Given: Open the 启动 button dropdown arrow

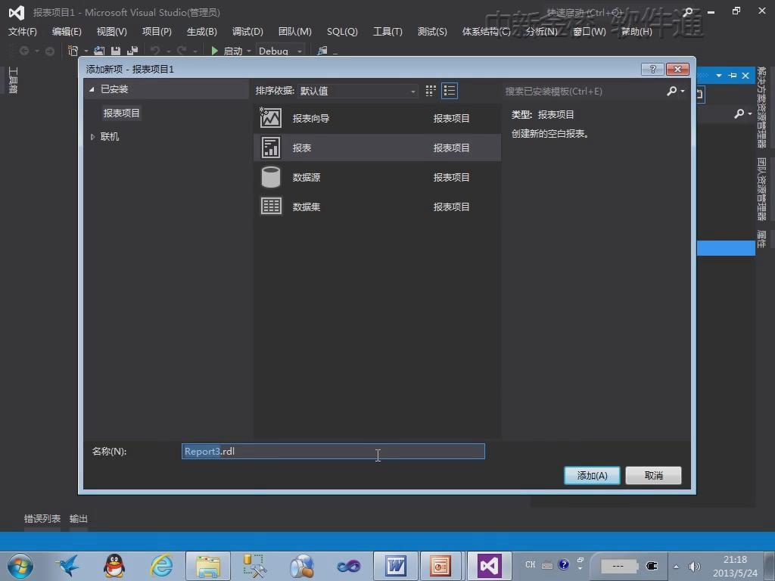Looking at the screenshot, I should [x=248, y=51].
